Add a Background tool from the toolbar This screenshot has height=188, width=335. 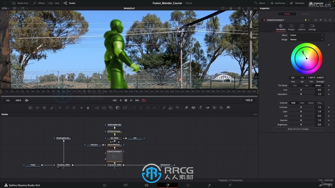30,108
